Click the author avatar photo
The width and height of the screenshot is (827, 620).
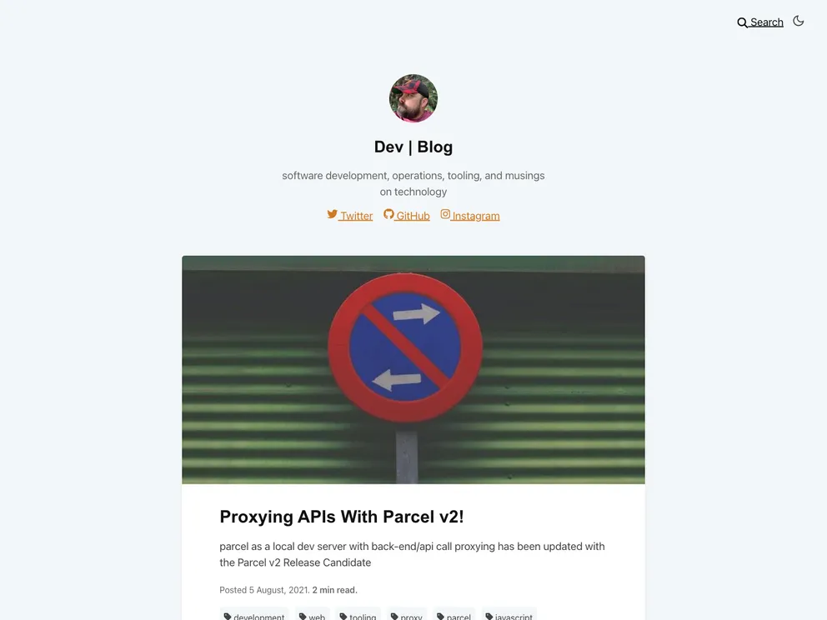(x=413, y=98)
